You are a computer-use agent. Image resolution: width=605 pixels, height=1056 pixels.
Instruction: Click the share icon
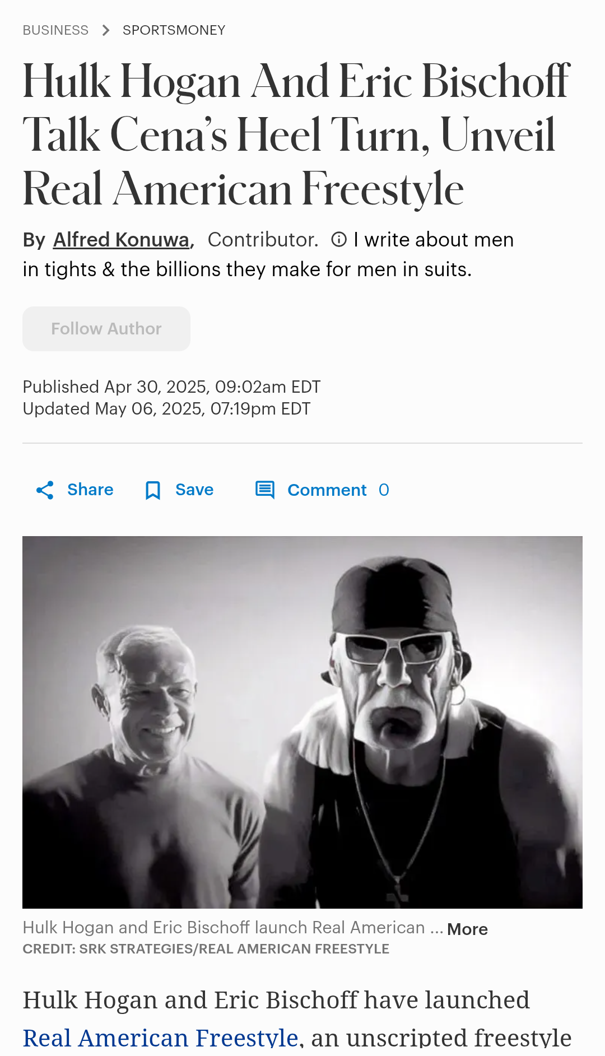45,490
